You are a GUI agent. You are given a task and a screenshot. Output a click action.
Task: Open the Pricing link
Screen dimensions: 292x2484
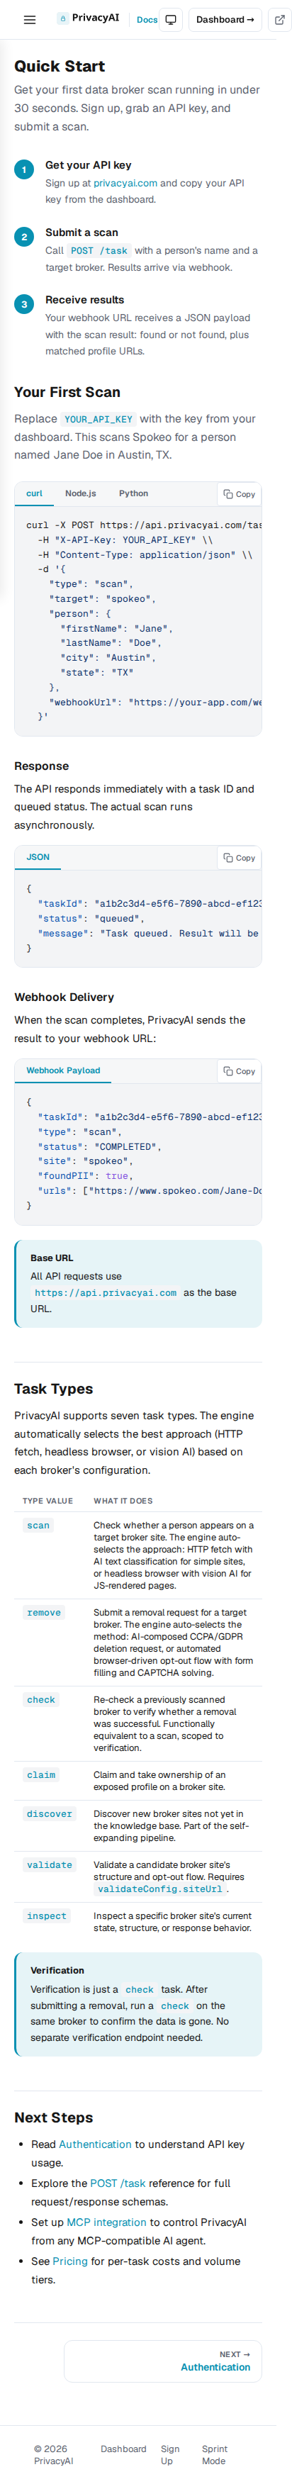tap(69, 2260)
